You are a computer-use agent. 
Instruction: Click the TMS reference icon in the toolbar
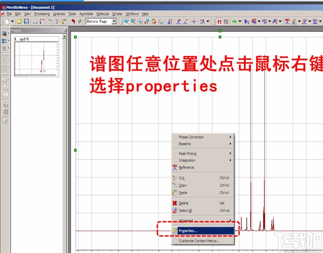coord(287,21)
